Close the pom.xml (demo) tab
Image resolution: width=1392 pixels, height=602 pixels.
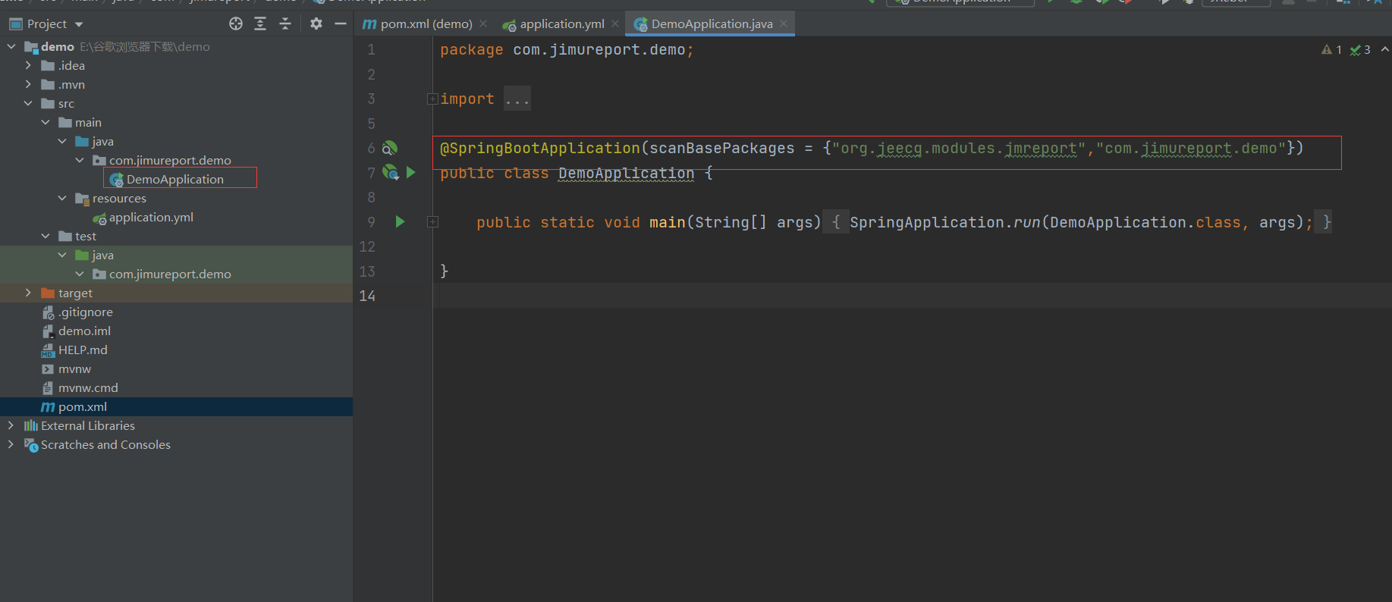483,24
